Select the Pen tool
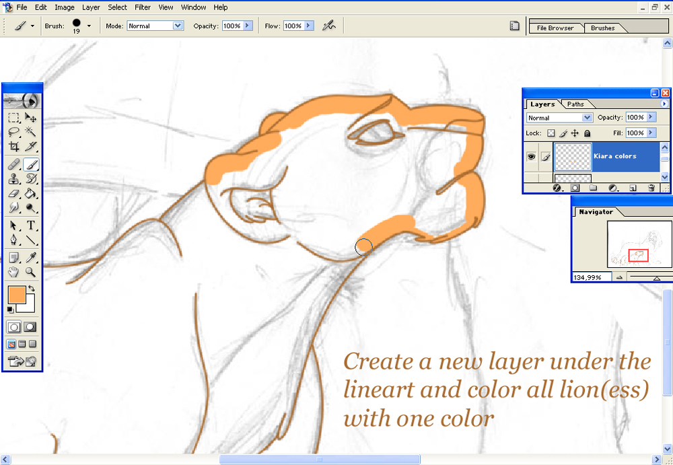The width and height of the screenshot is (673, 465). click(x=13, y=240)
